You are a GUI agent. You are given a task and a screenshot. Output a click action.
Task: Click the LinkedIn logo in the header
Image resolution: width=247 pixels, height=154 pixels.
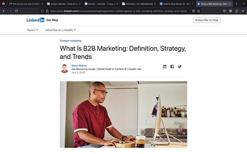[36, 20]
